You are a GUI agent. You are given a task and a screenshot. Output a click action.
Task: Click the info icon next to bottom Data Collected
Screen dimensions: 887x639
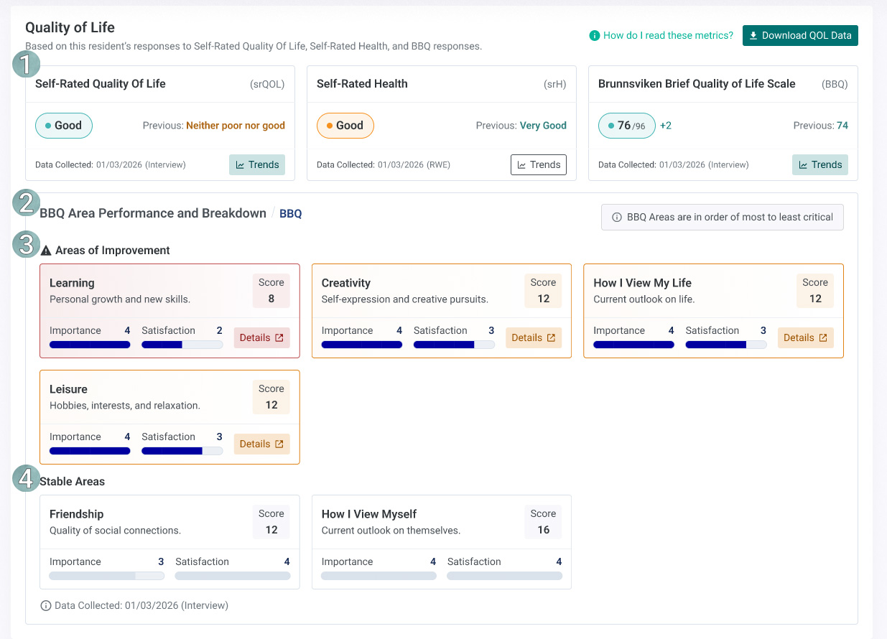(46, 605)
